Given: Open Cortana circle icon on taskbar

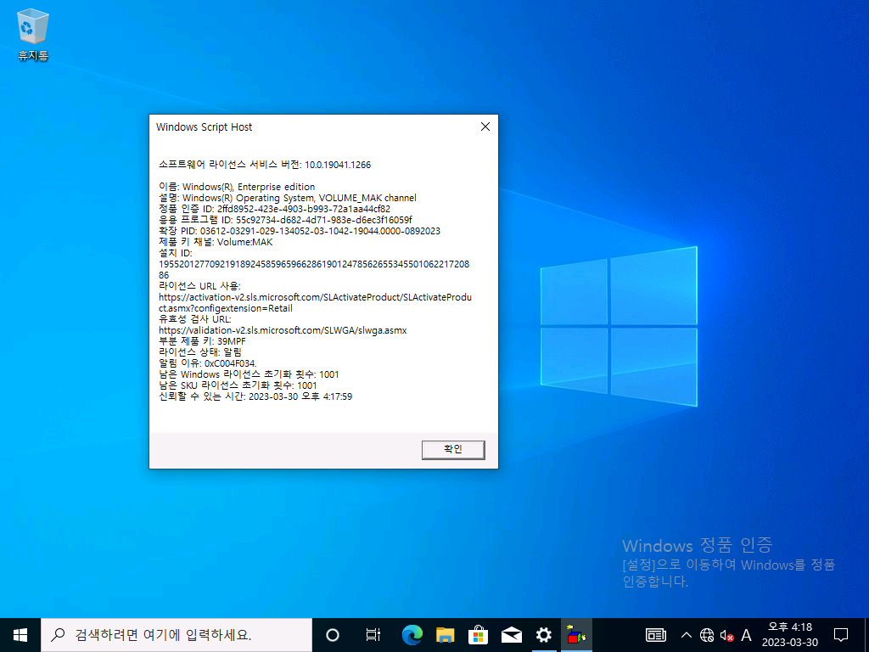Looking at the screenshot, I should [x=332, y=635].
